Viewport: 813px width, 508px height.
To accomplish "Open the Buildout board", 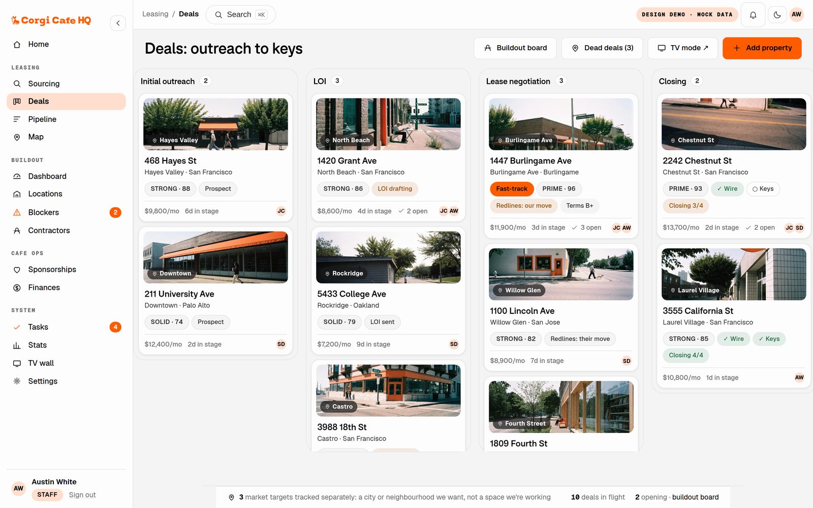I will click(515, 48).
